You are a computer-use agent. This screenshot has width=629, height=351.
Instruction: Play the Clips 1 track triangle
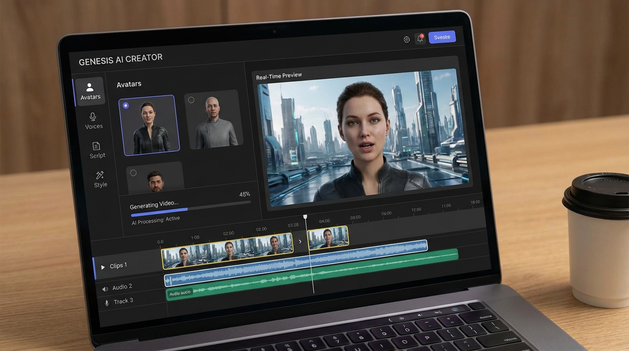(103, 267)
